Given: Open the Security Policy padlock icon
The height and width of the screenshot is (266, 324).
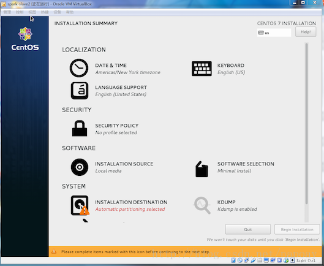Looking at the screenshot, I should click(80, 128).
